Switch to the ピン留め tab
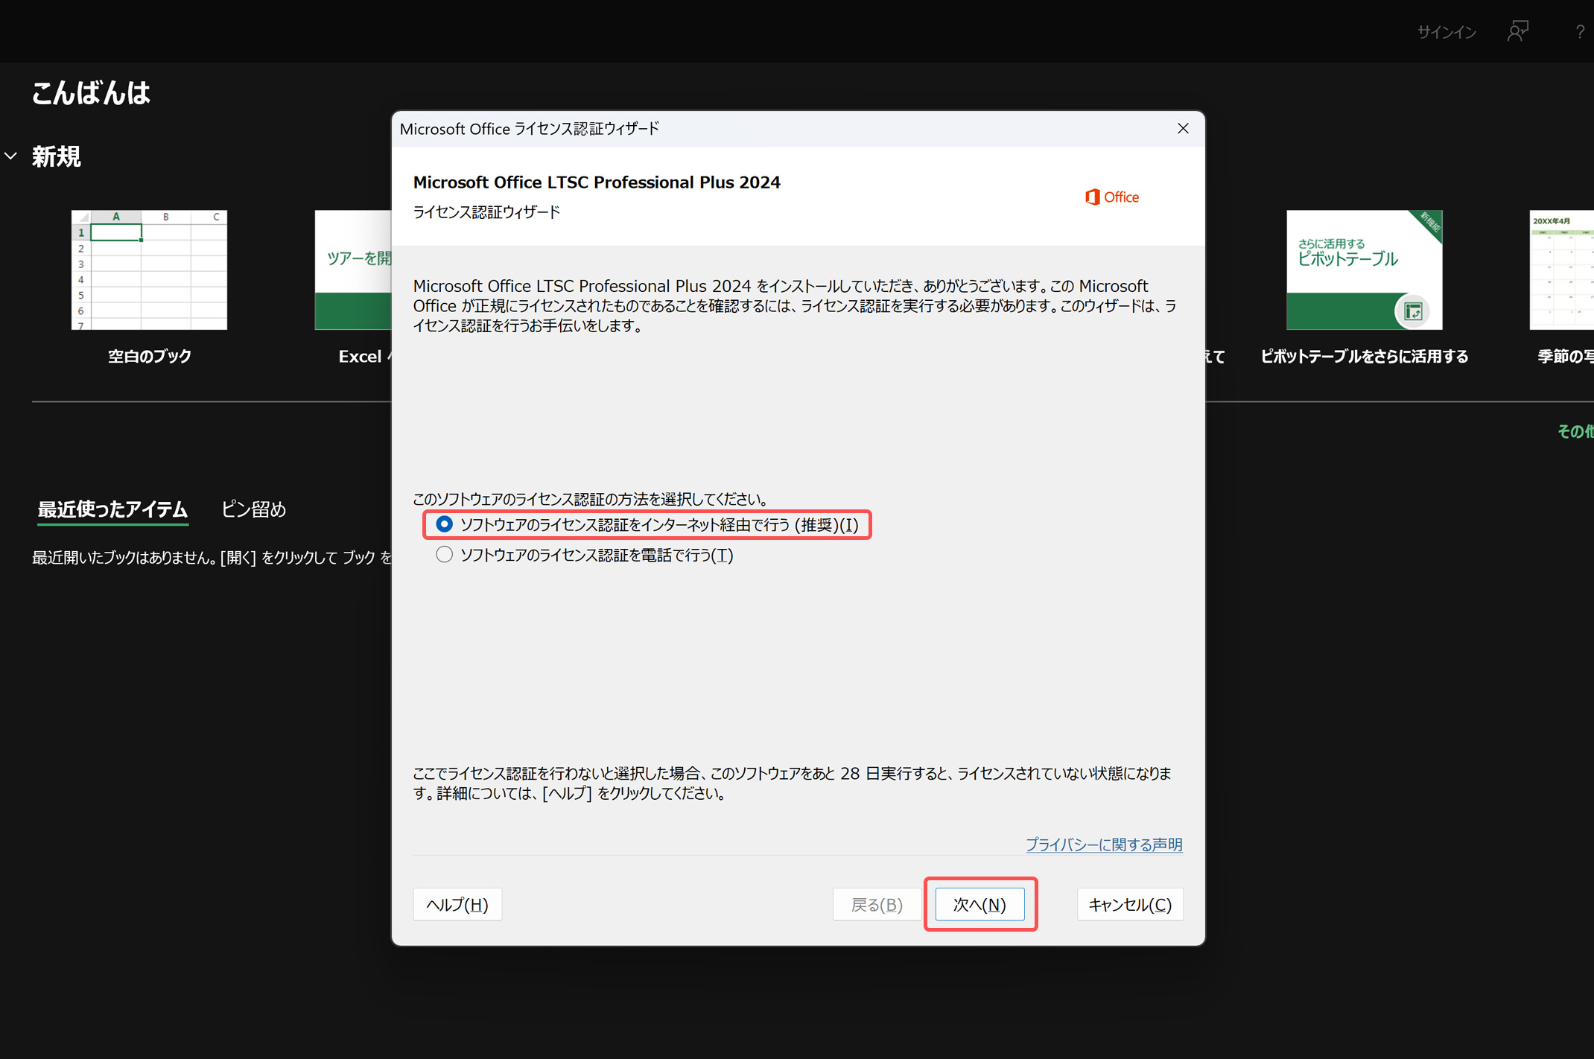Image resolution: width=1594 pixels, height=1059 pixels. (x=253, y=509)
